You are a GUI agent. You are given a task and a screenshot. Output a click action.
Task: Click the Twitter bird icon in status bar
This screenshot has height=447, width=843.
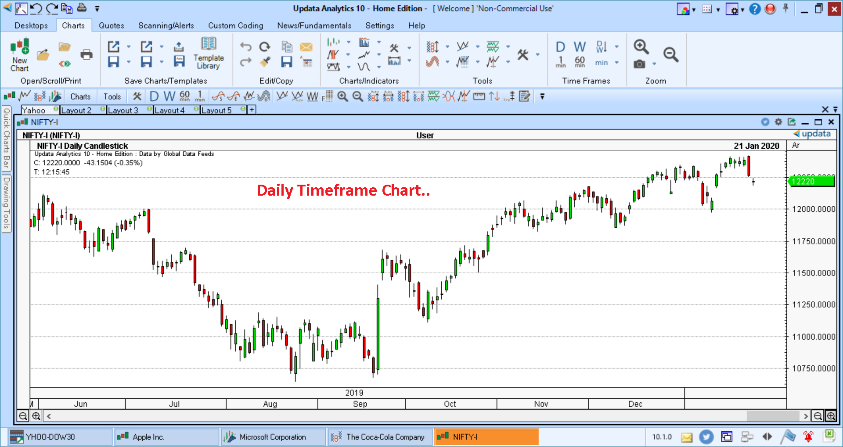click(x=706, y=437)
